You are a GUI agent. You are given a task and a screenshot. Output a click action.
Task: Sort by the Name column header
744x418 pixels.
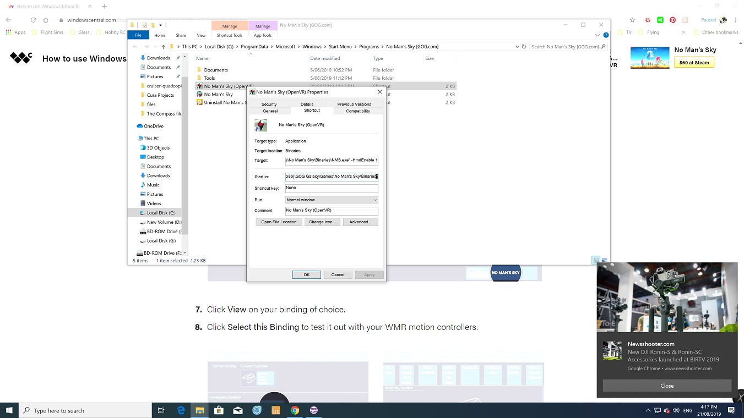click(x=202, y=58)
